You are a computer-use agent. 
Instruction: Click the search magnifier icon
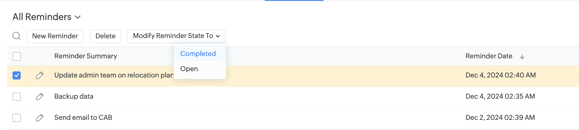click(17, 36)
